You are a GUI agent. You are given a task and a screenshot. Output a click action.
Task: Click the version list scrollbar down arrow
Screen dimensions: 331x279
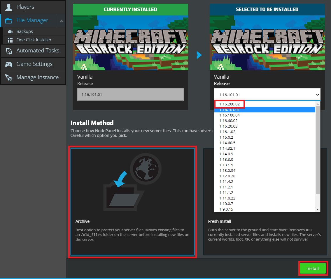(318, 209)
